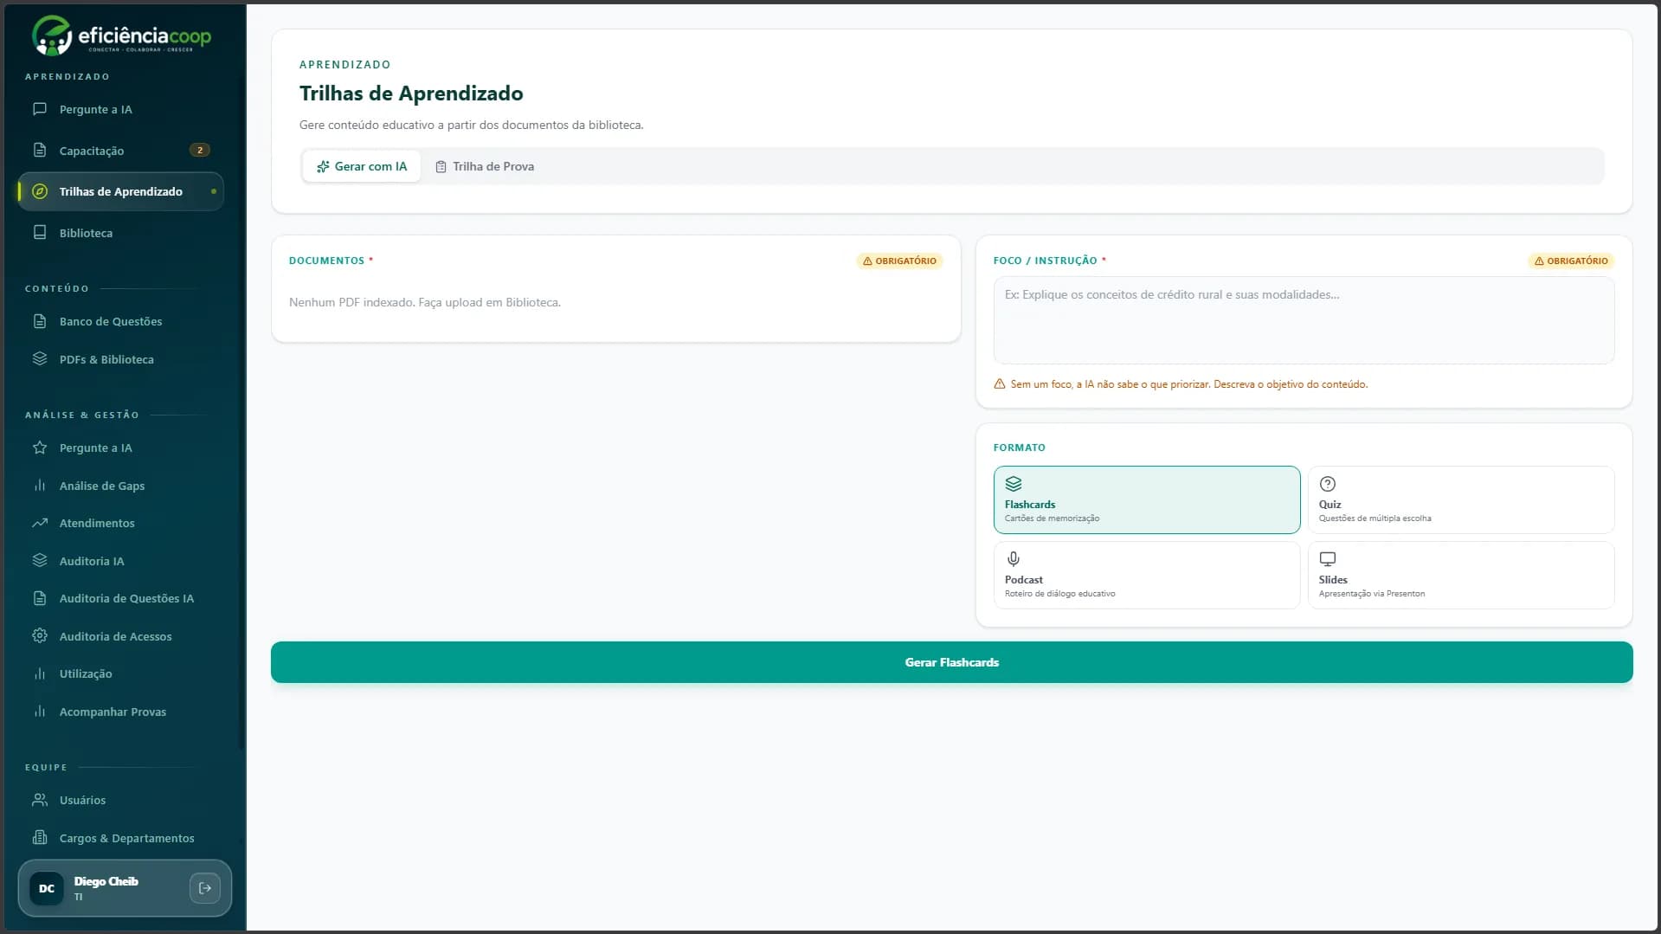Click the Auditoria de Acessos gear icon
1661x934 pixels.
coord(40,636)
